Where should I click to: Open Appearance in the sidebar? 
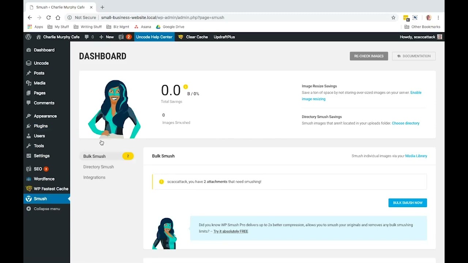pyautogui.click(x=46, y=116)
